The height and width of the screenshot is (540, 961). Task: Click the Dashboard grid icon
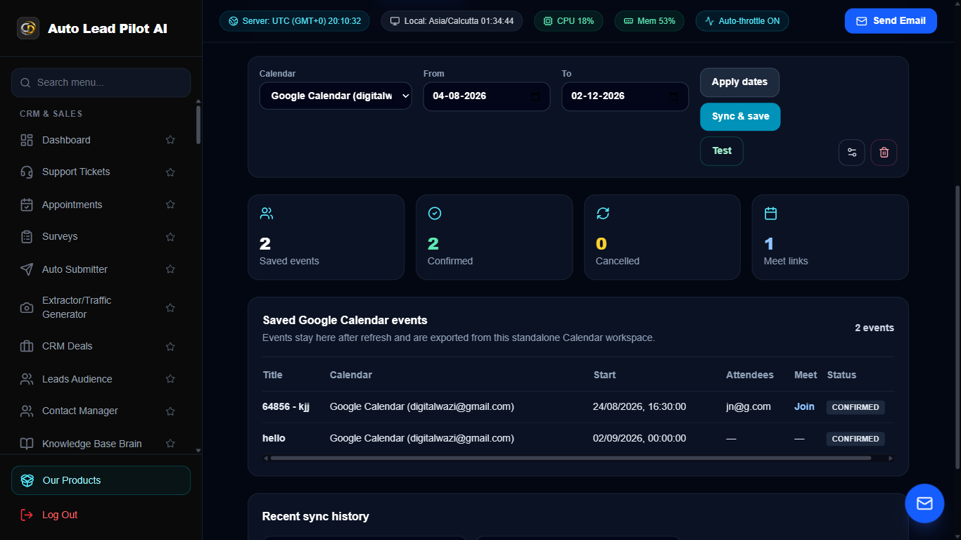point(27,140)
